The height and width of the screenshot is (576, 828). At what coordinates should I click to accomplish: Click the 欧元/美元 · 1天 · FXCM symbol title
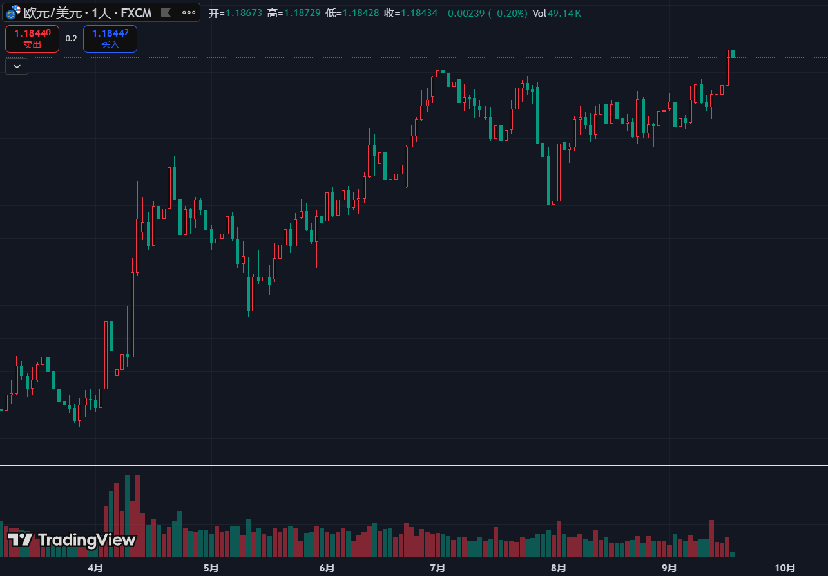tap(88, 12)
